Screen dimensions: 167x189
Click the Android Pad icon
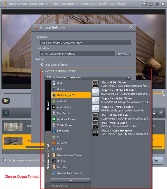[x=54, y=107]
